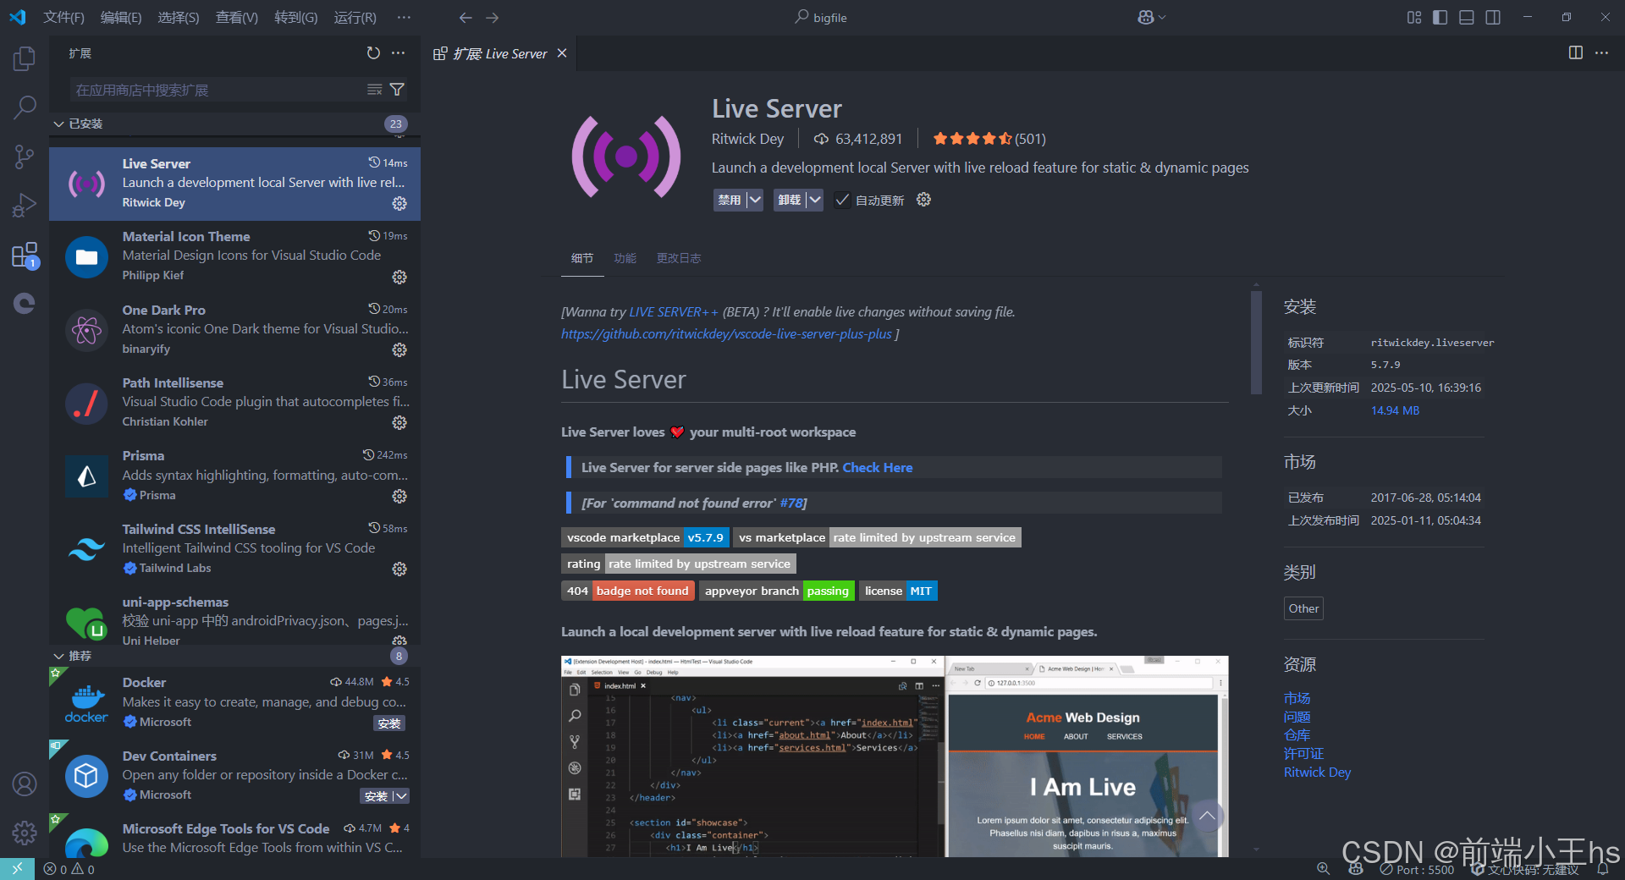Viewport: 1625px width, 880px height.
Task: Toggle secondary side bar layout icon
Action: click(x=1493, y=17)
